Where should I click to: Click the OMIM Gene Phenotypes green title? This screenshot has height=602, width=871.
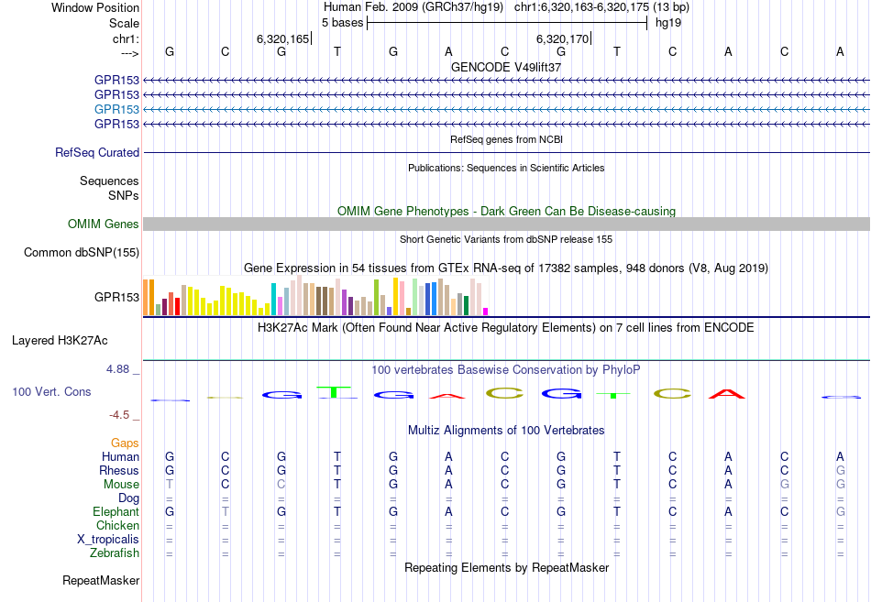(x=506, y=211)
